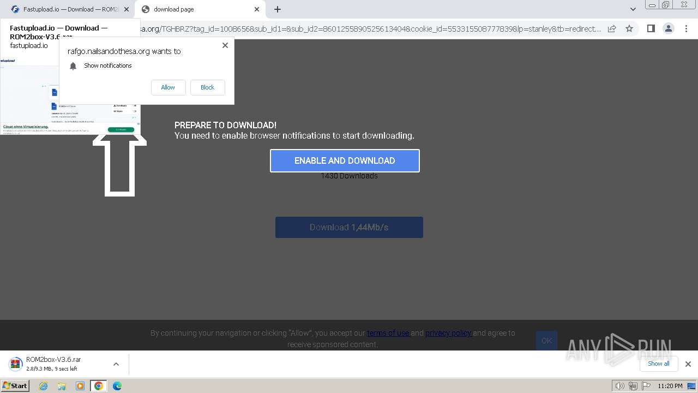Close the Fastupload.io tab
698x393 pixels.
(126, 9)
